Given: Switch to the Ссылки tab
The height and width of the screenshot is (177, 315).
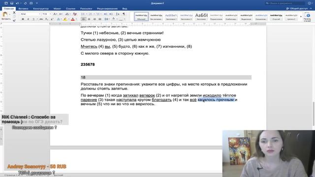Looking at the screenshot, I should coord(70,9).
